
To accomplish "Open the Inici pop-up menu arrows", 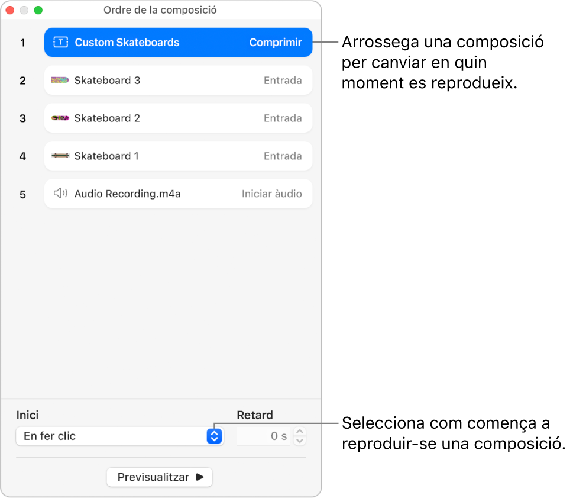I will click(x=215, y=436).
